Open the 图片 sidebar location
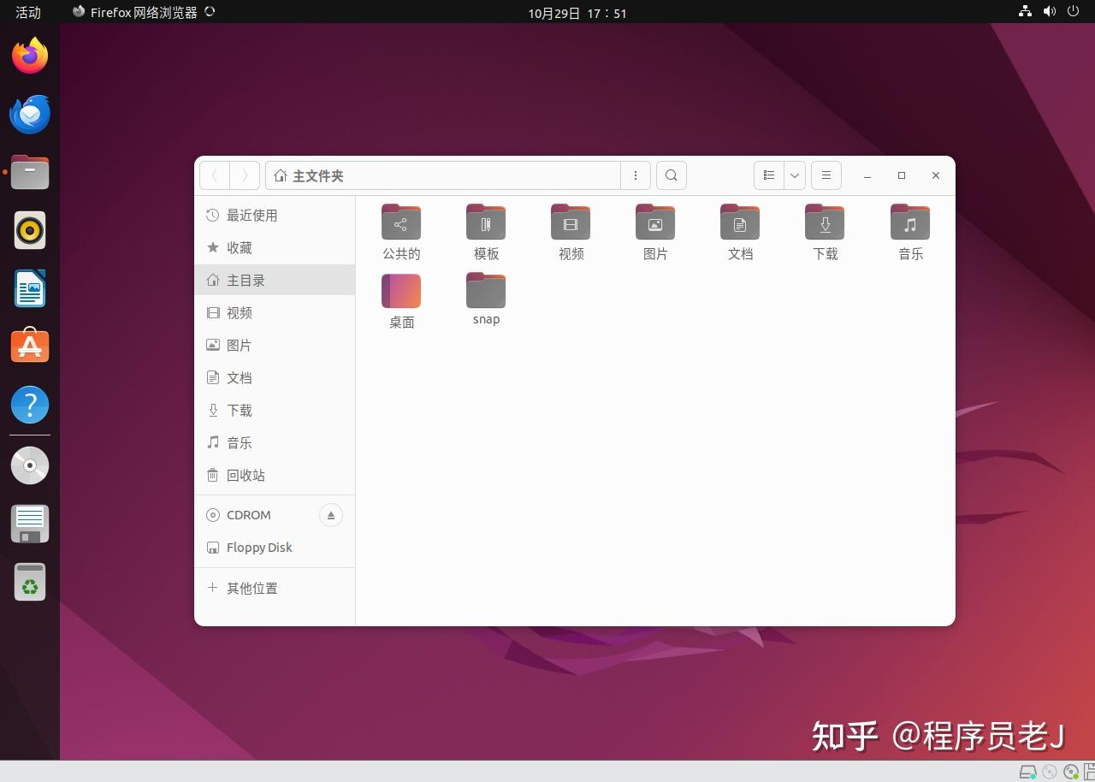Screen dimensions: 1095x782 [239, 345]
